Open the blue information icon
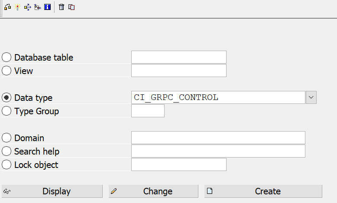 pos(47,7)
